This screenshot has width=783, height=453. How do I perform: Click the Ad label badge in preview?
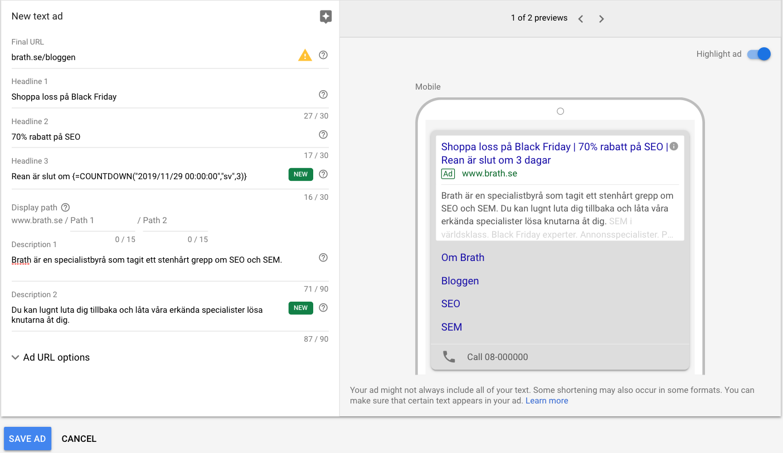tap(448, 174)
